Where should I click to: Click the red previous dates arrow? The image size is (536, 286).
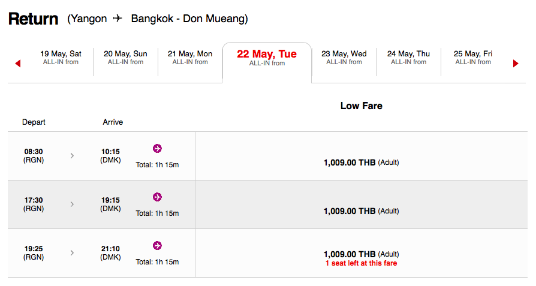click(18, 63)
